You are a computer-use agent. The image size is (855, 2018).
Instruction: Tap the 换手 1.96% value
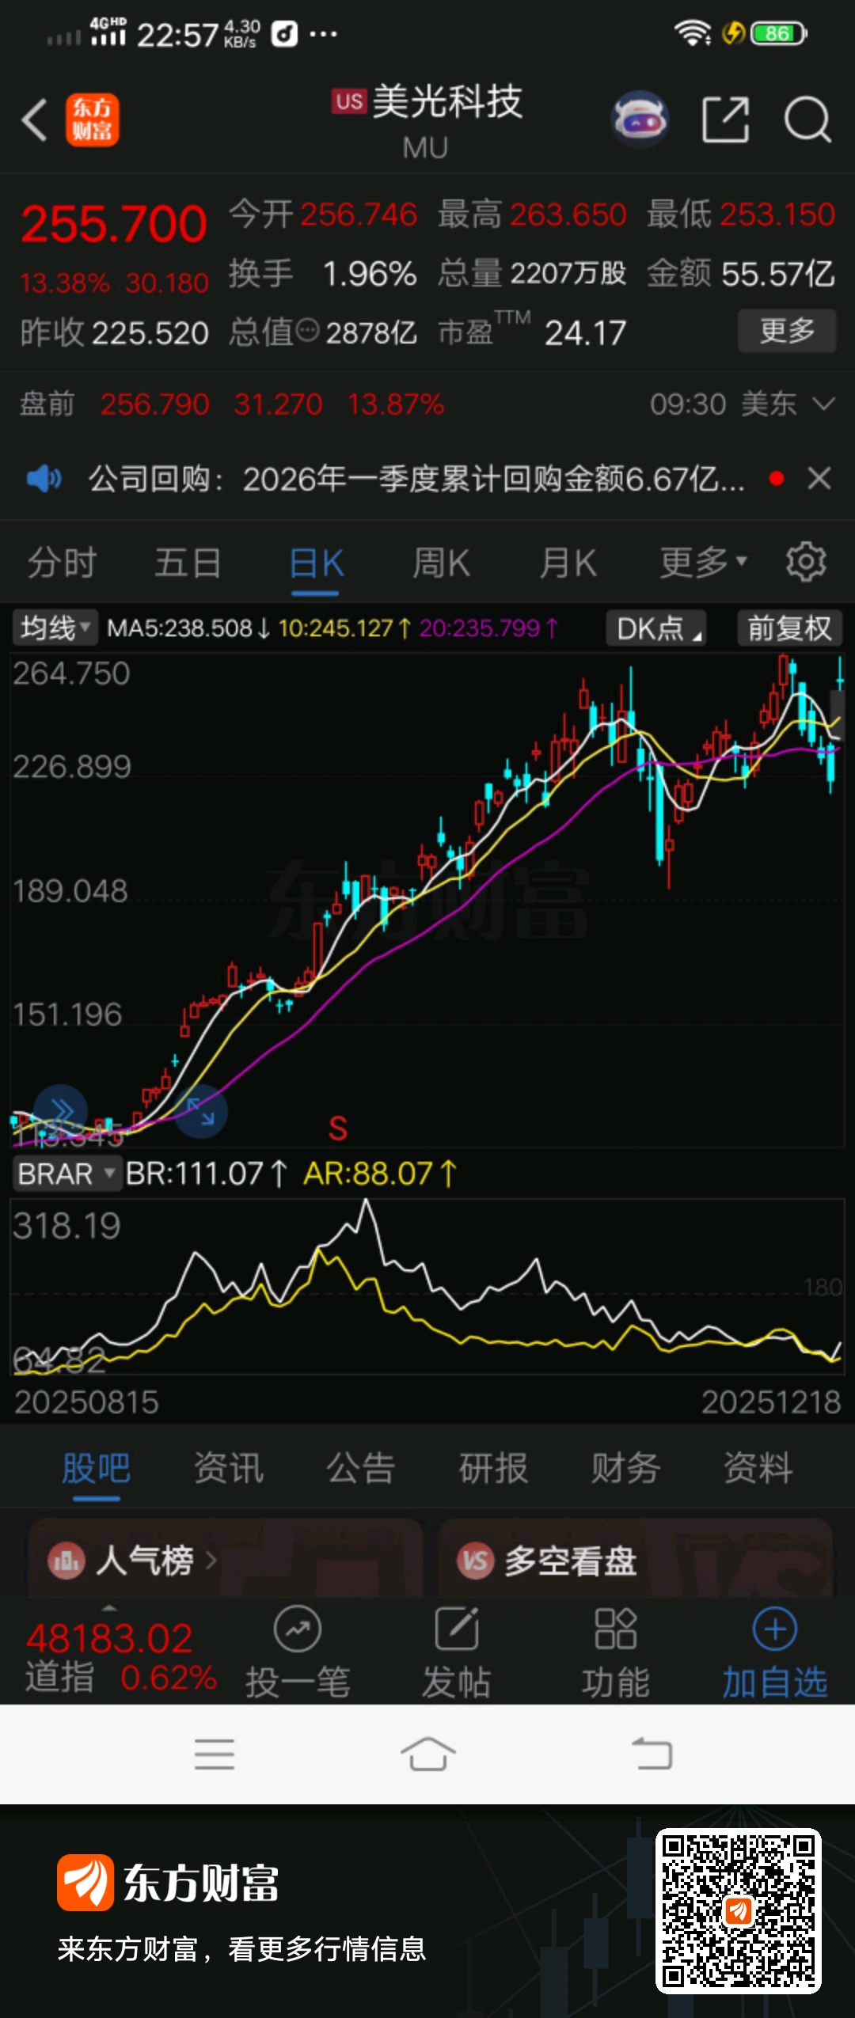(x=323, y=274)
